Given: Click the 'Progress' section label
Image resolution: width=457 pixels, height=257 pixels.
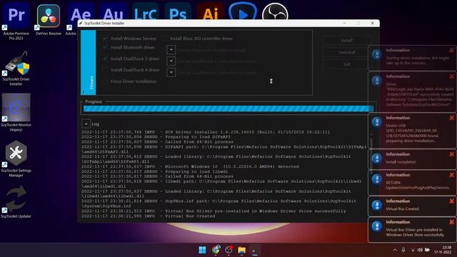Looking at the screenshot, I should (94, 101).
